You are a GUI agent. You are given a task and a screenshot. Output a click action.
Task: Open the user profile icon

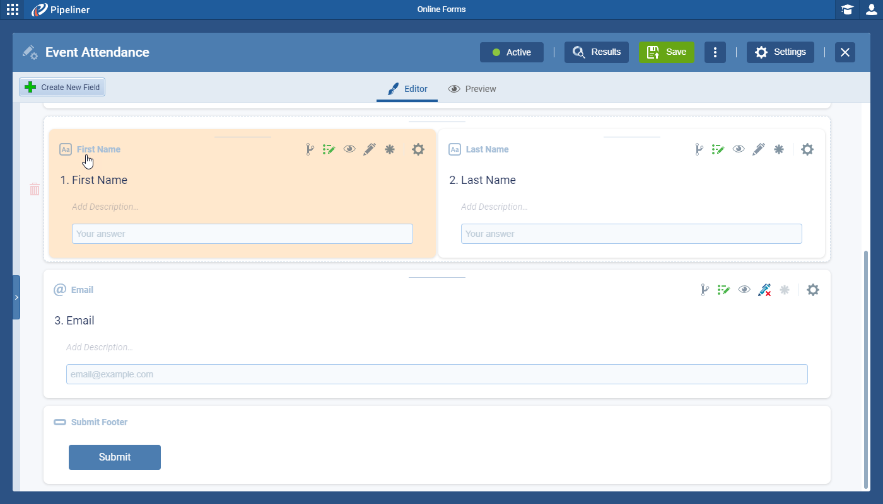click(x=871, y=9)
